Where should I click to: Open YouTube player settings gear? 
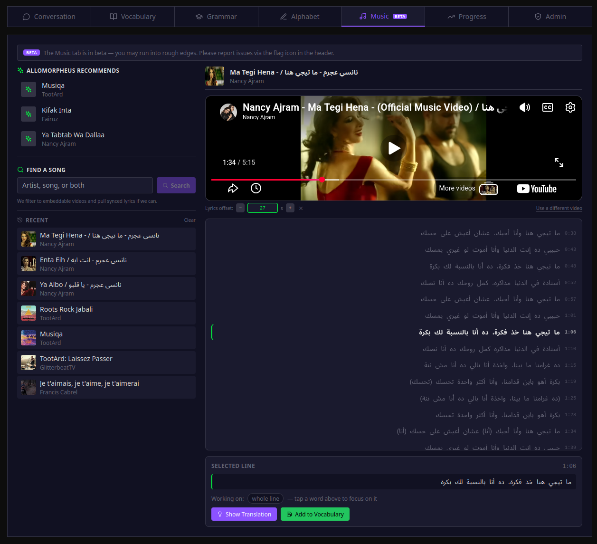pos(570,107)
